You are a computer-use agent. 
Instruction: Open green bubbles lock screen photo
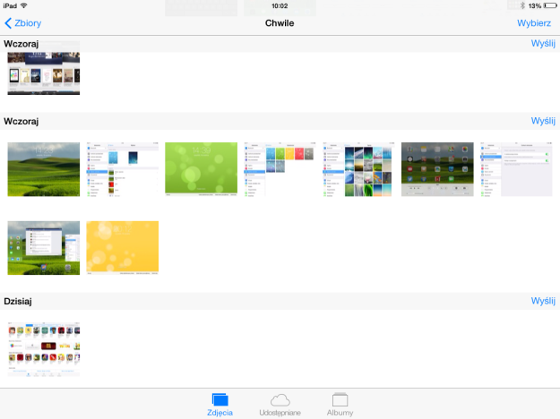(201, 169)
